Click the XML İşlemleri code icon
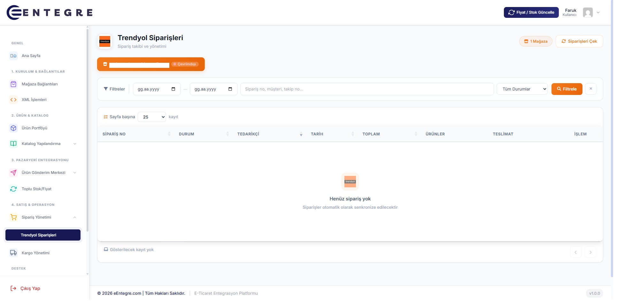The image size is (623, 303). click(13, 100)
